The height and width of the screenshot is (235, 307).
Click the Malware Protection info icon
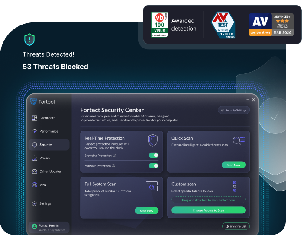(x=113, y=165)
